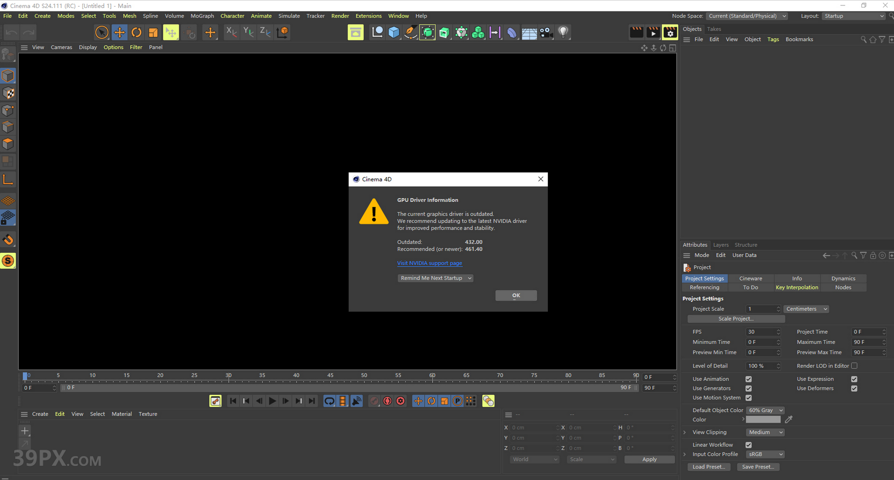This screenshot has height=480, width=894.
Task: Open the Render Settings
Action: tap(670, 32)
